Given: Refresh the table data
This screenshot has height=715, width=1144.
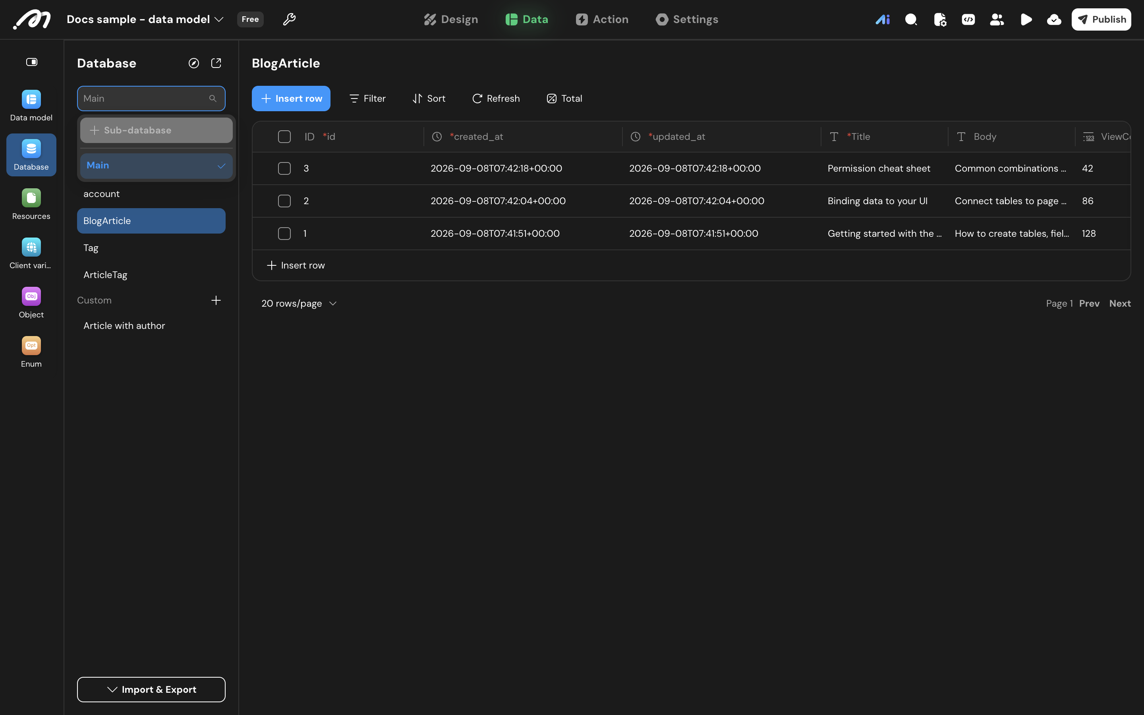Looking at the screenshot, I should tap(496, 99).
